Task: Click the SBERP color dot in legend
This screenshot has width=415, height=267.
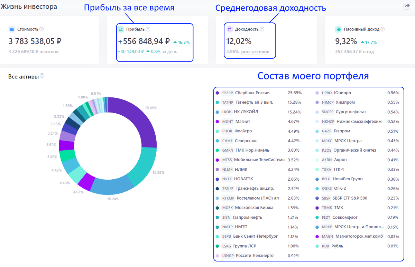Action: (217, 93)
